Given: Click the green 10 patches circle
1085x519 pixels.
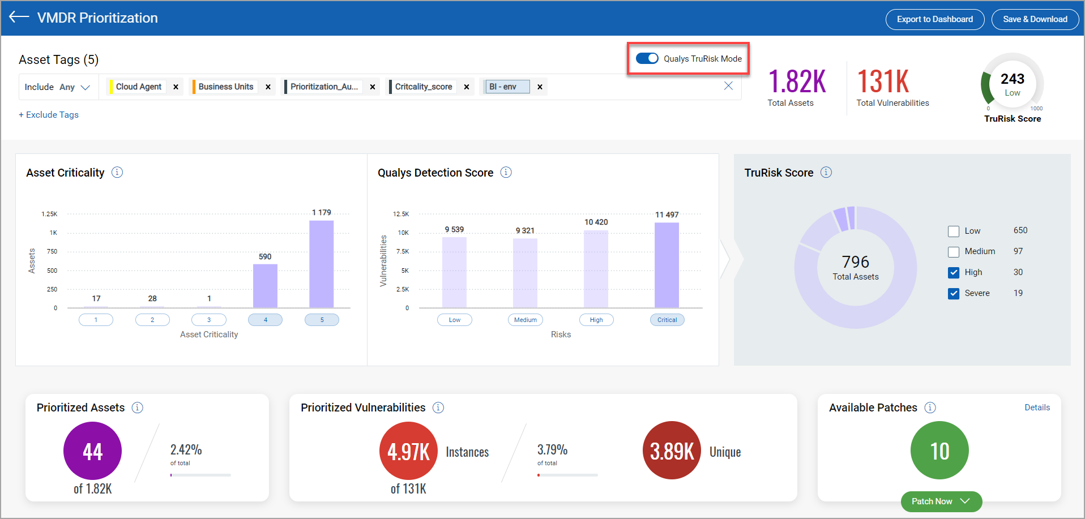Looking at the screenshot, I should (939, 451).
